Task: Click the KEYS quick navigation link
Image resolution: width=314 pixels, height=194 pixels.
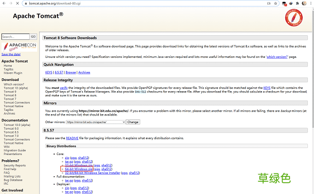Action: click(48, 72)
